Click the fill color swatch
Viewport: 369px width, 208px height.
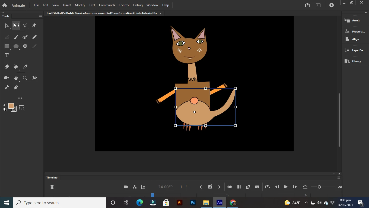[11, 106]
